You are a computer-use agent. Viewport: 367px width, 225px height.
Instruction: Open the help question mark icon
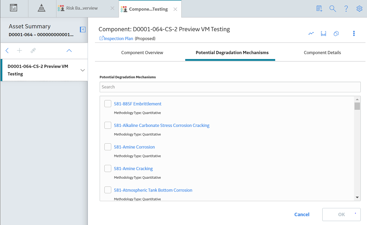(346, 9)
